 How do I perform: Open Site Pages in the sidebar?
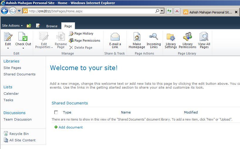point(12,68)
